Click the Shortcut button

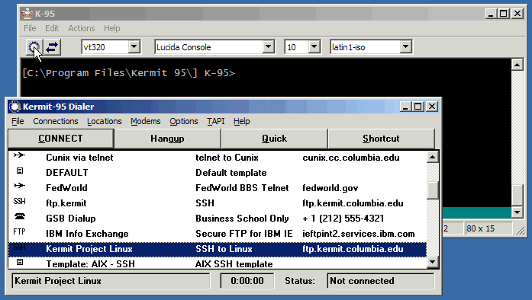point(381,139)
